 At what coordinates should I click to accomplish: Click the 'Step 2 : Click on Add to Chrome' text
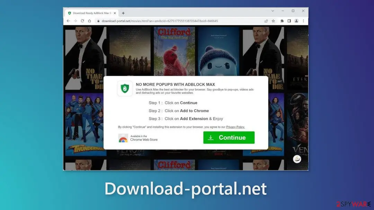coord(179,111)
